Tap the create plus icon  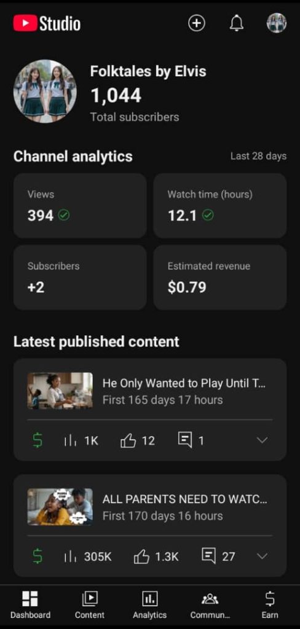tap(197, 23)
